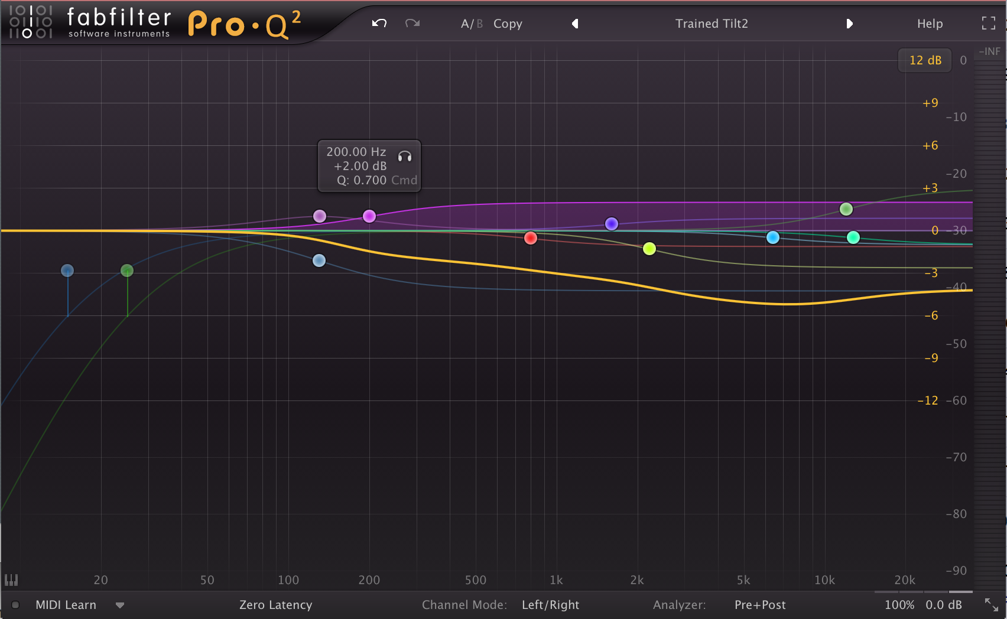Click the resize interface arrows icon

point(991,605)
